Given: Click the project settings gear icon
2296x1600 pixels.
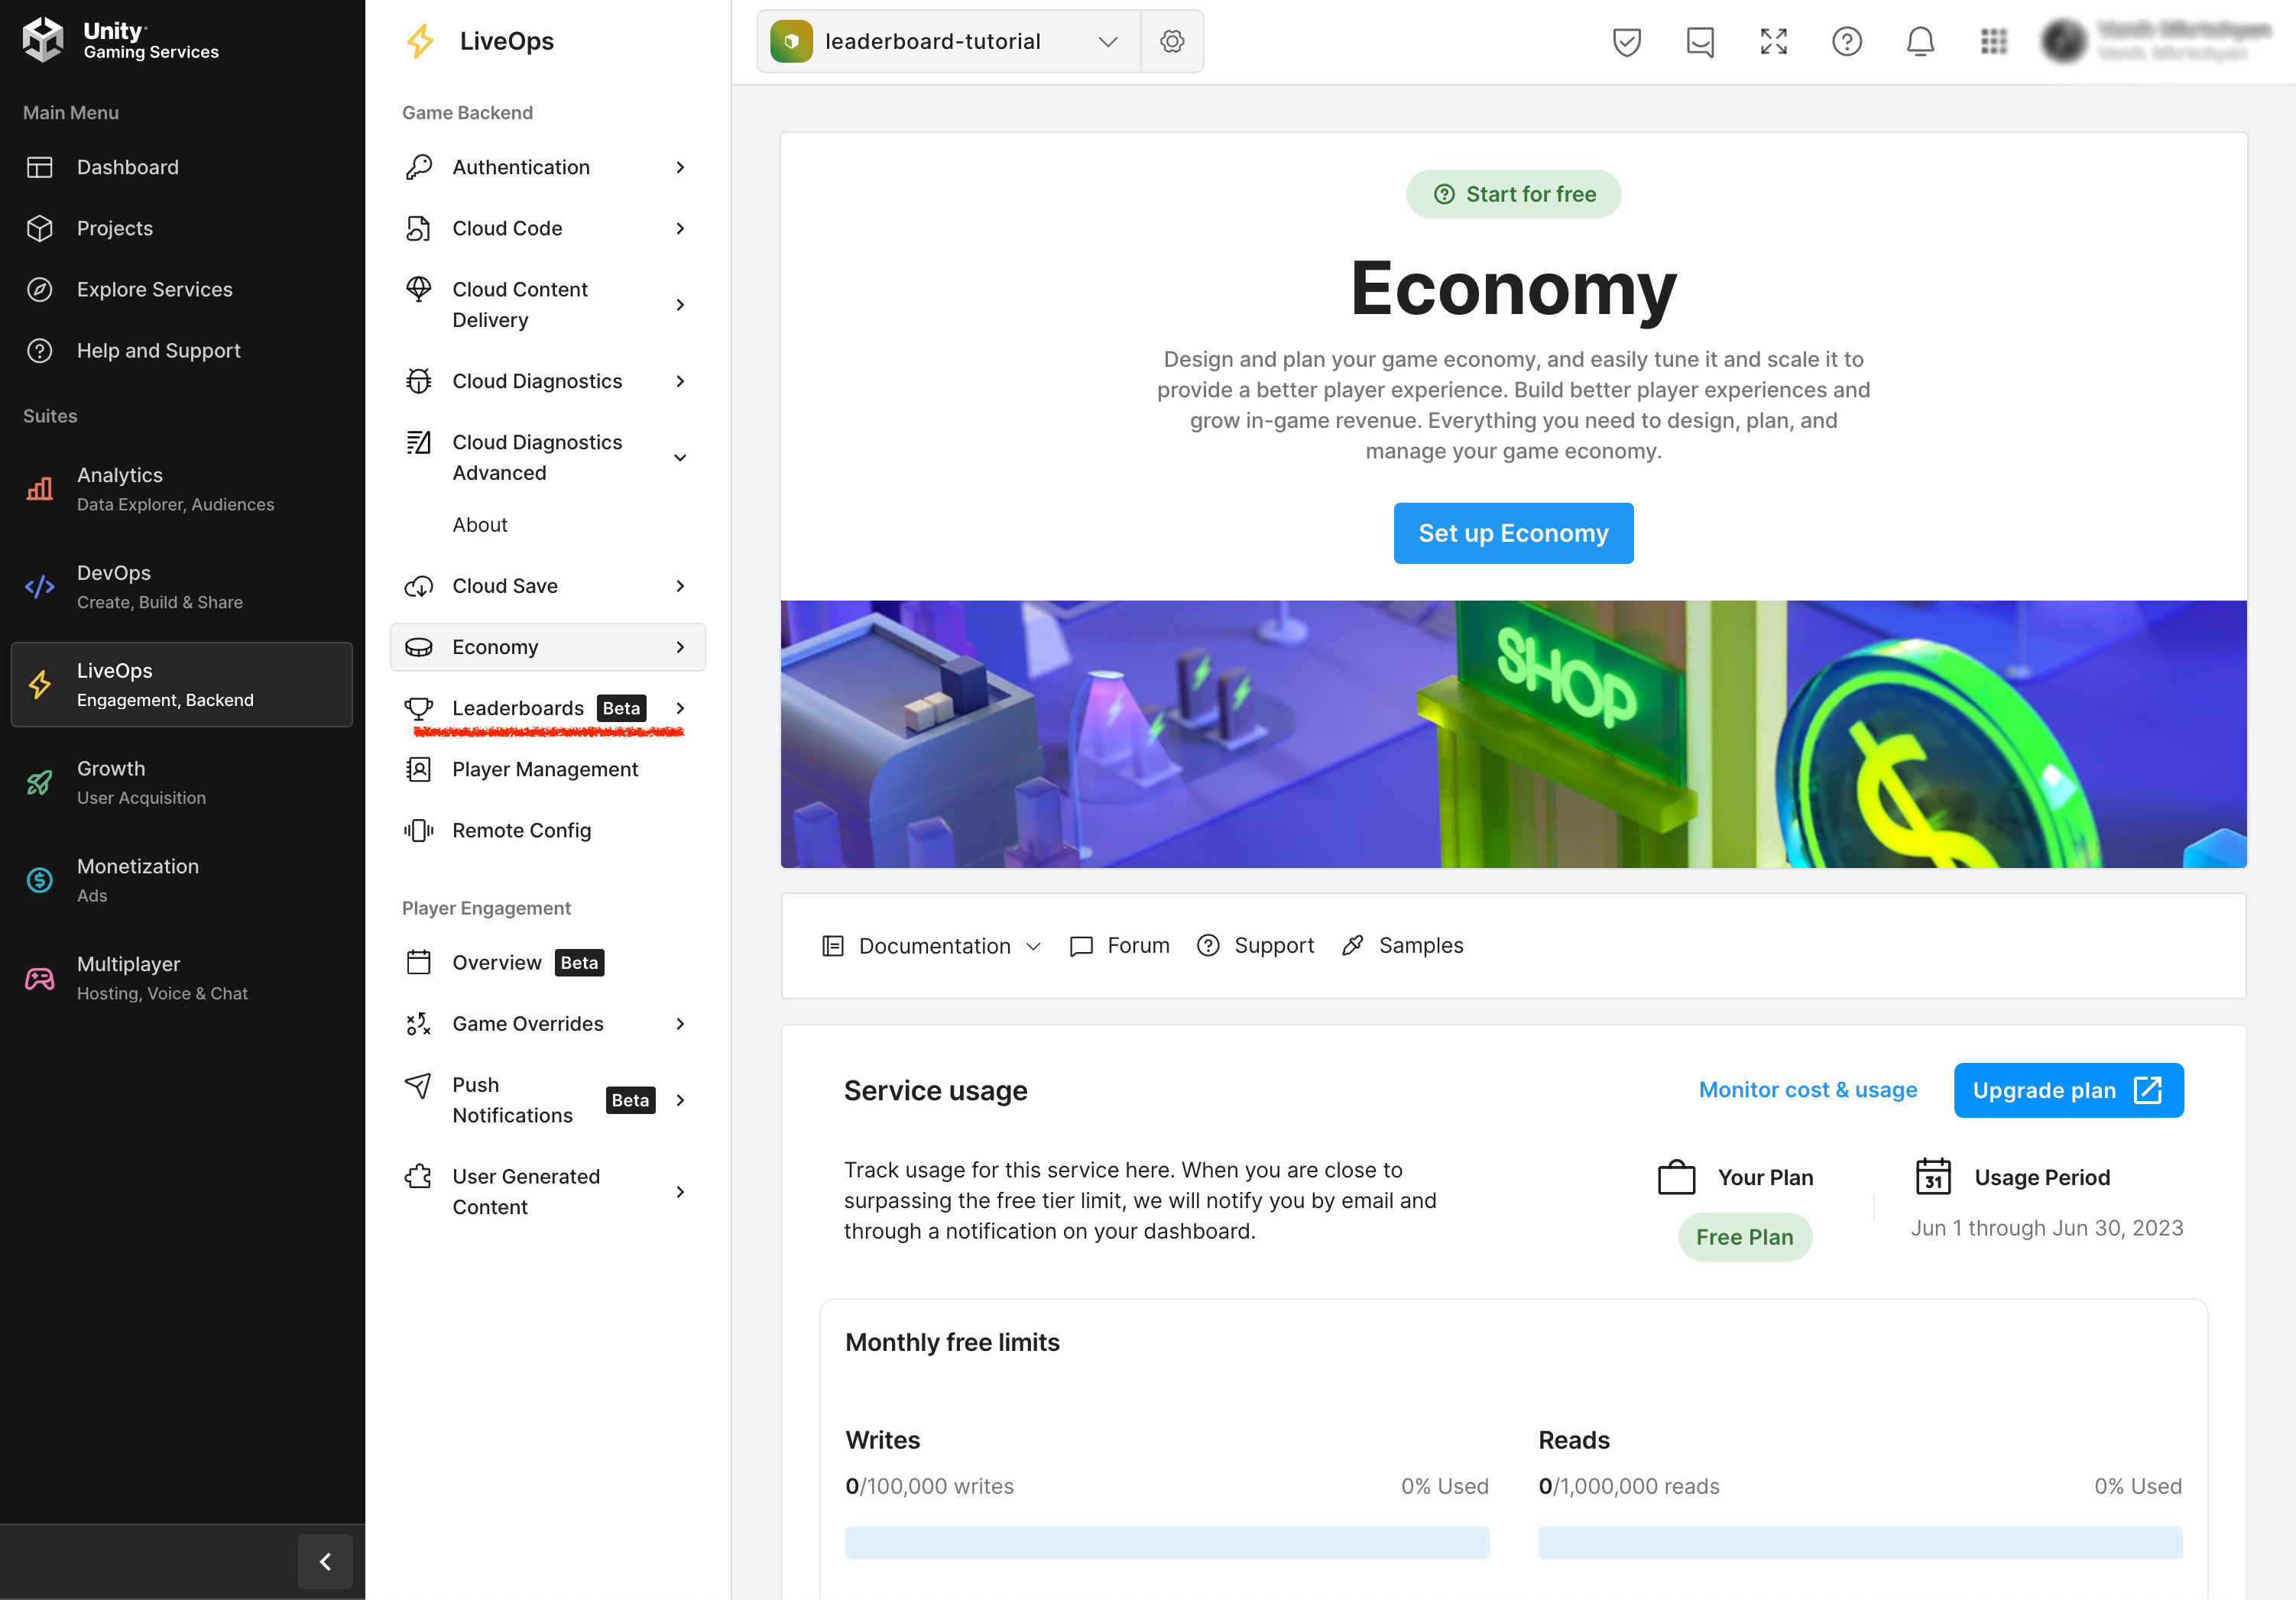Looking at the screenshot, I should [1172, 42].
